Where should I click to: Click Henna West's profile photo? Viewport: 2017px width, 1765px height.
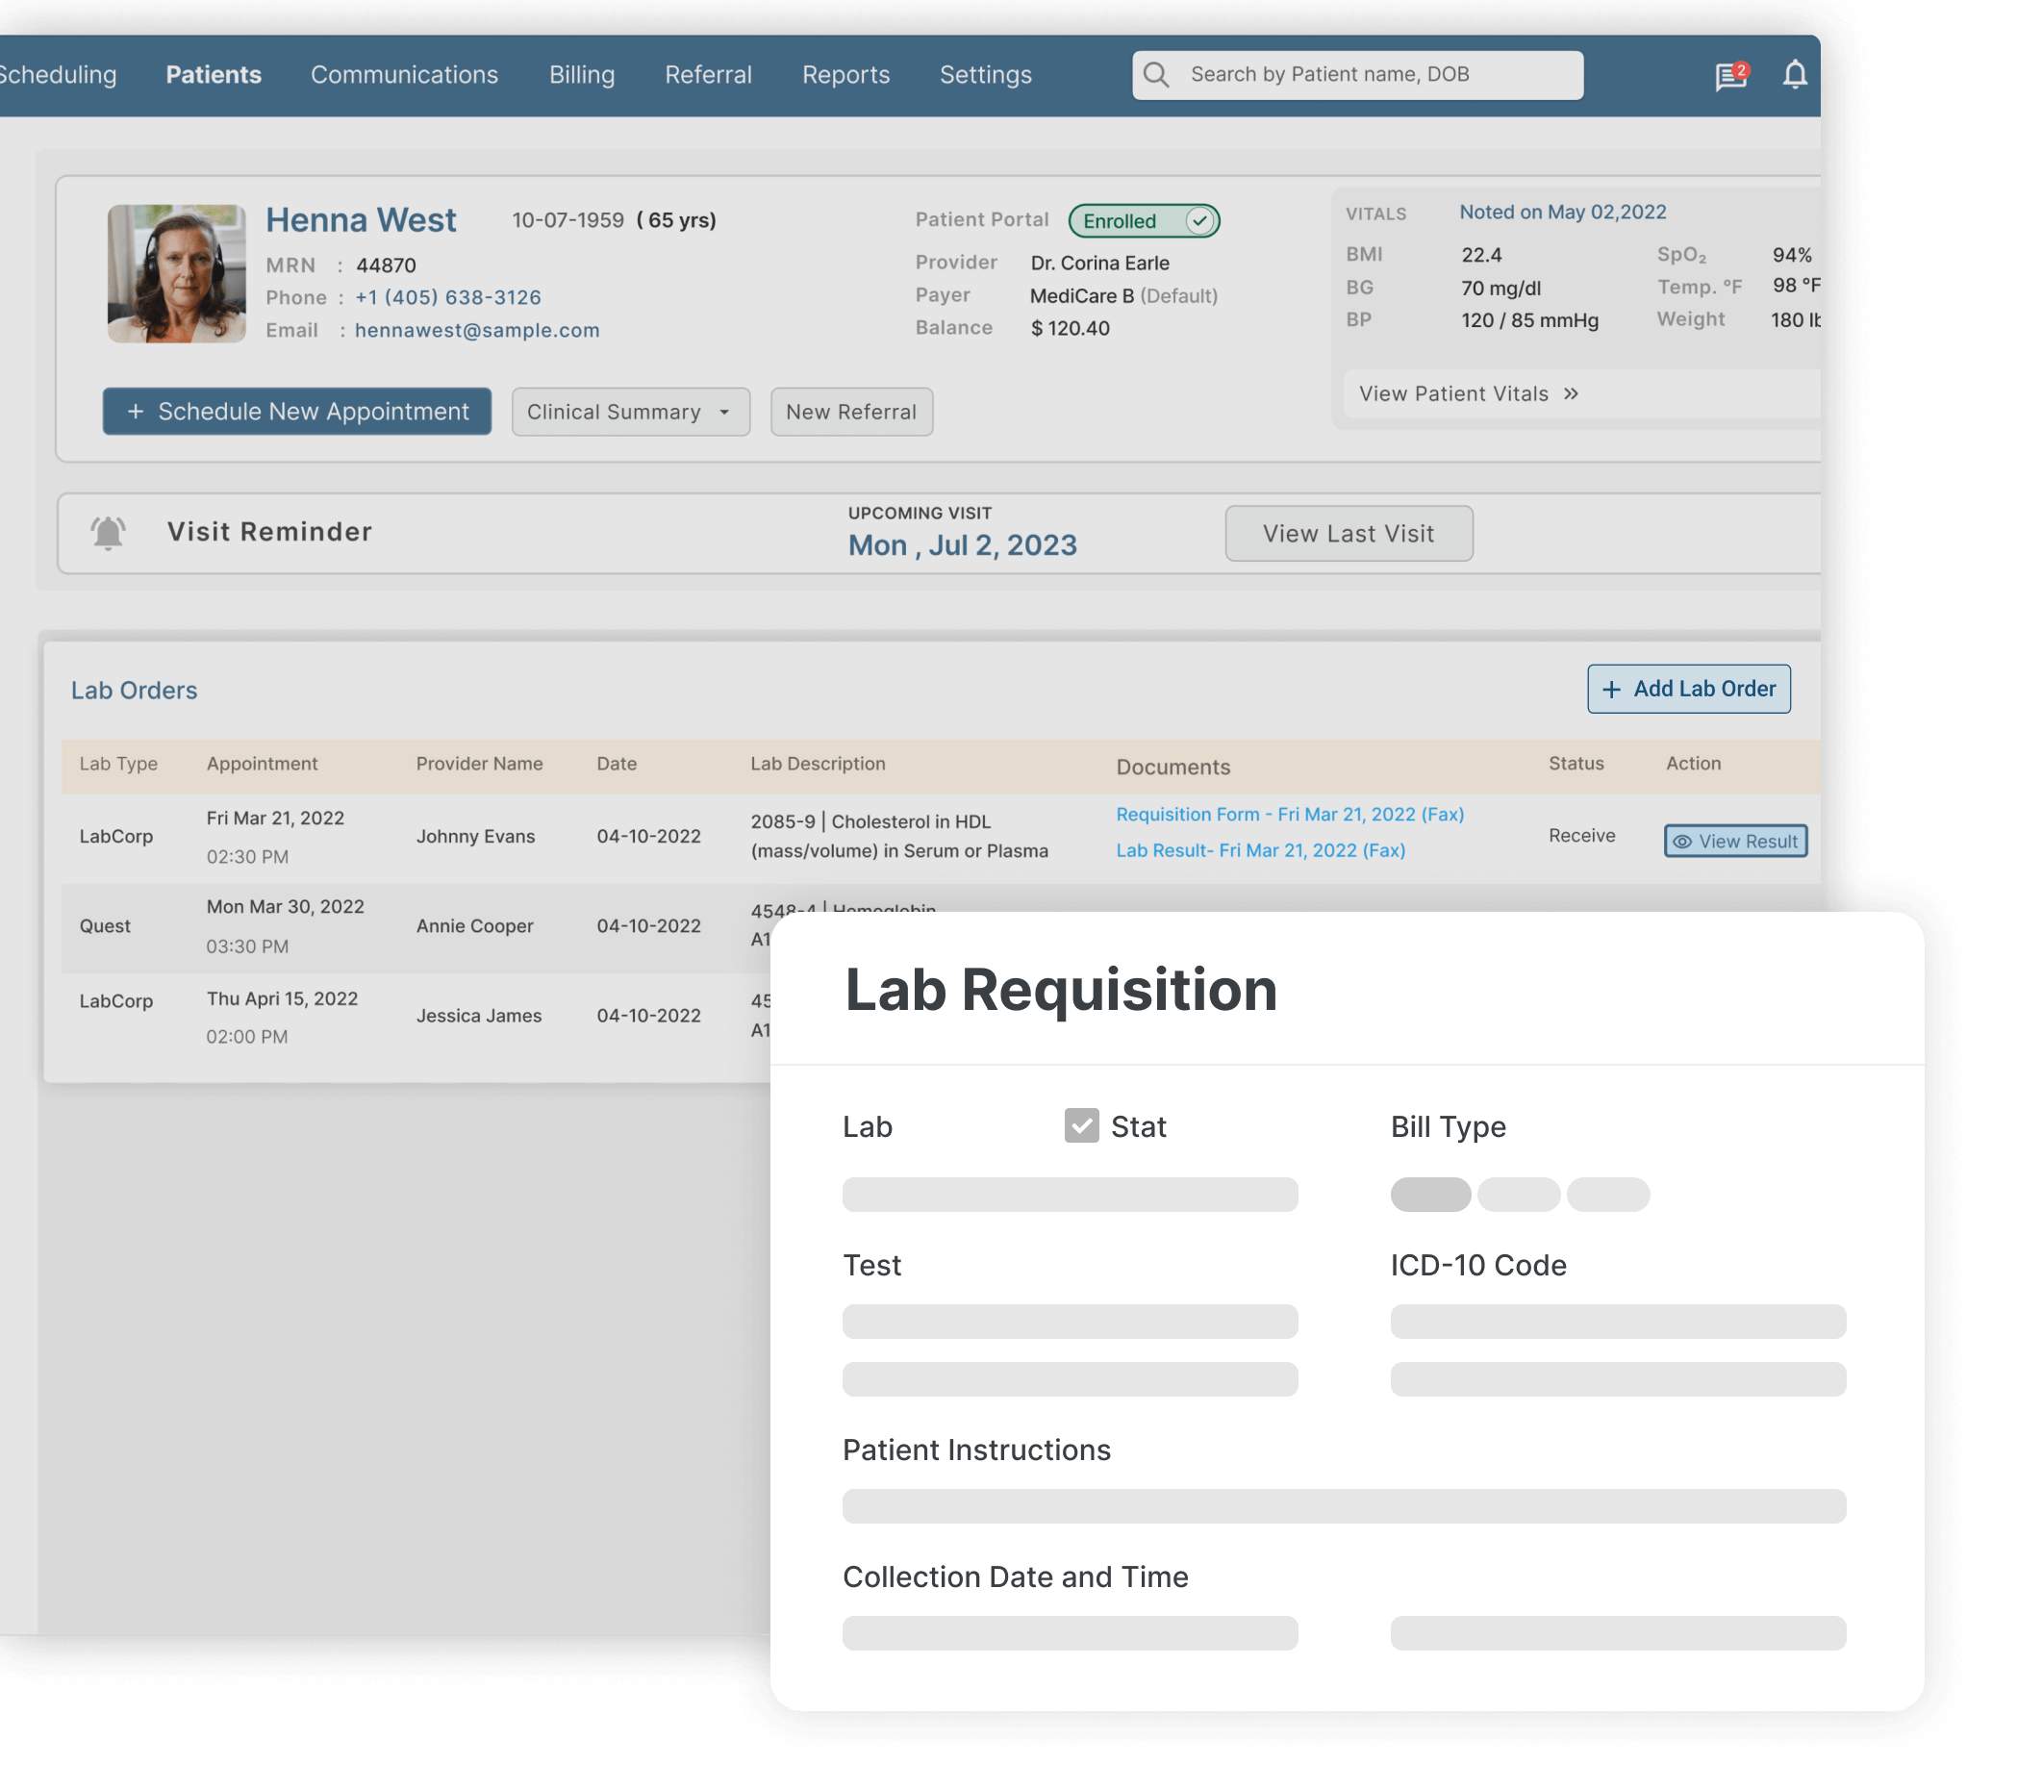[177, 273]
